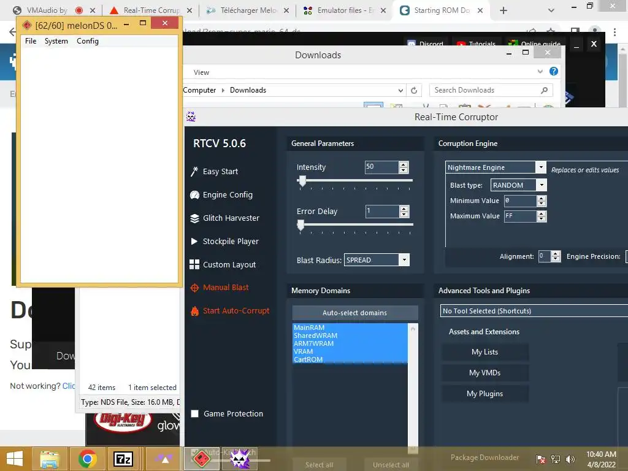Select MainRAM in the Memory Domains list

[x=350, y=327]
